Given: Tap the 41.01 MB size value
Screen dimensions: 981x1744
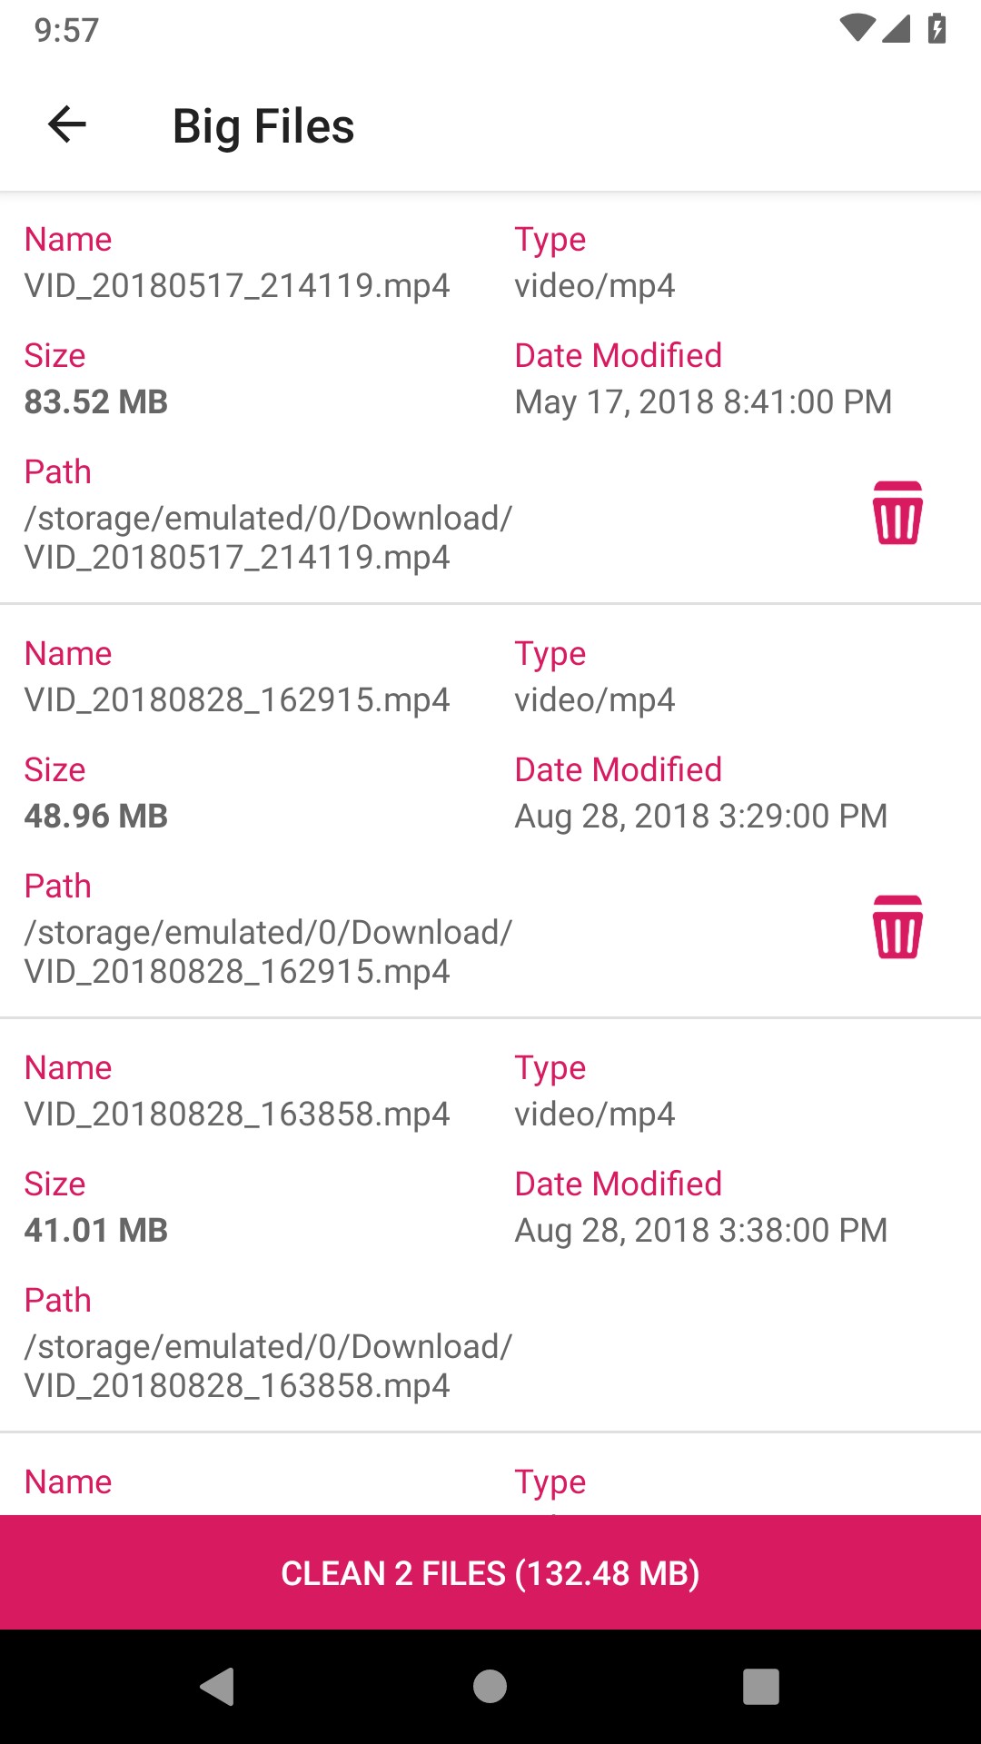Looking at the screenshot, I should pos(96,1231).
